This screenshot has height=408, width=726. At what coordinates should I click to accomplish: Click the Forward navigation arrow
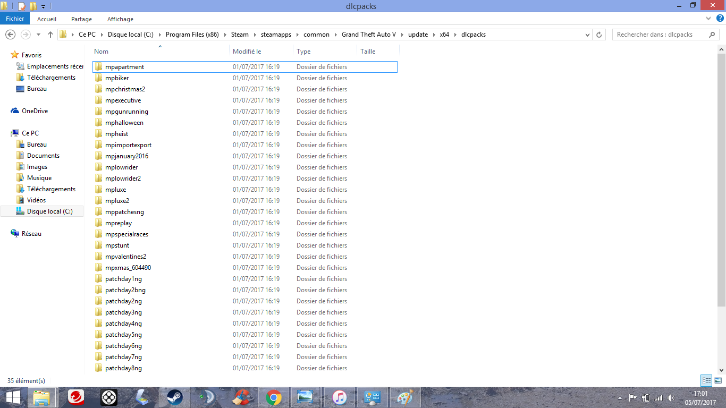pos(25,35)
